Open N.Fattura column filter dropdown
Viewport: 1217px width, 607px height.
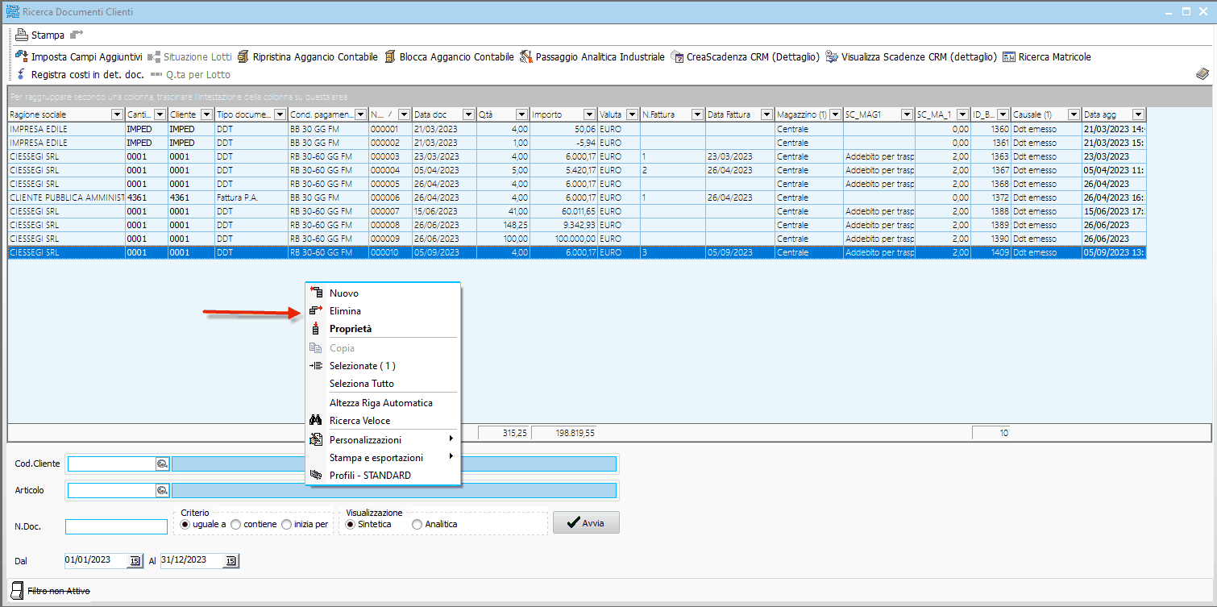click(697, 114)
